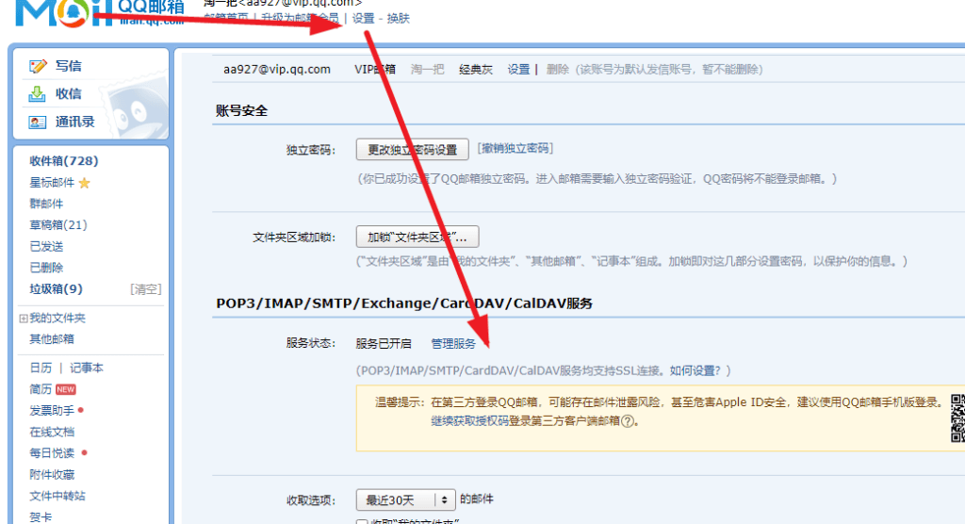
Task: Click the QQ Mail logo
Action: pyautogui.click(x=100, y=12)
